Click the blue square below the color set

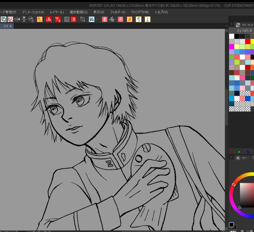pos(248,152)
